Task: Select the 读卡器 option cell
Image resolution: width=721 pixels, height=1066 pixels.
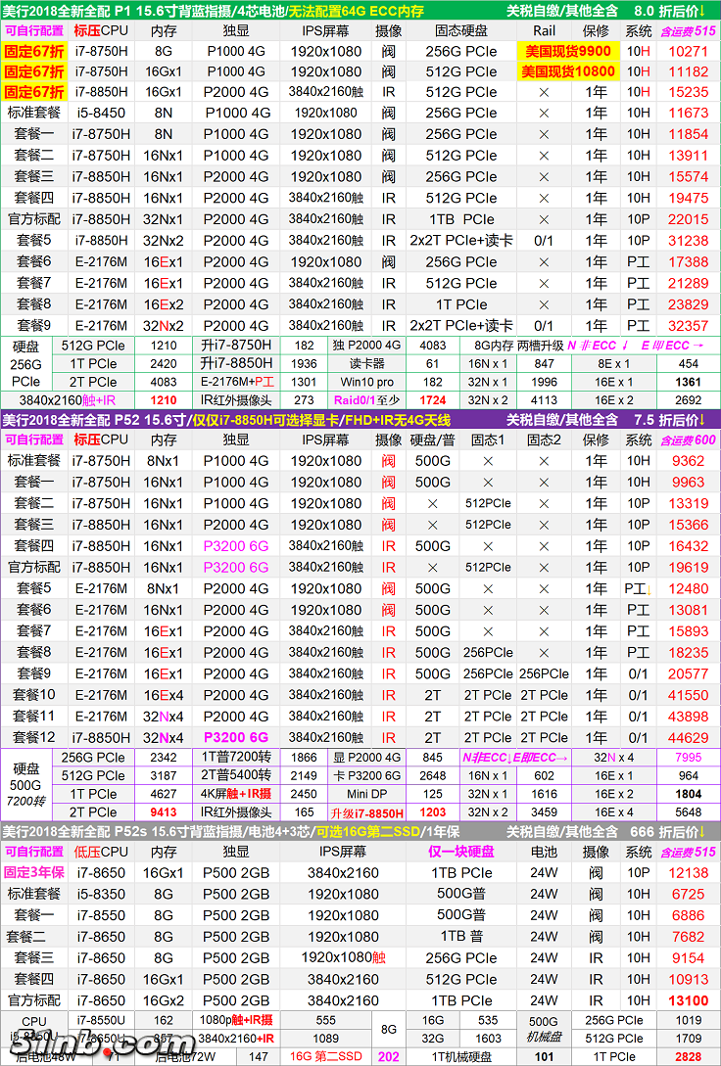Action: [x=368, y=363]
